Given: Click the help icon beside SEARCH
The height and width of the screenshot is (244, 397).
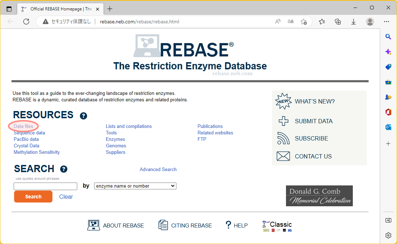Looking at the screenshot, I should click(x=64, y=169).
